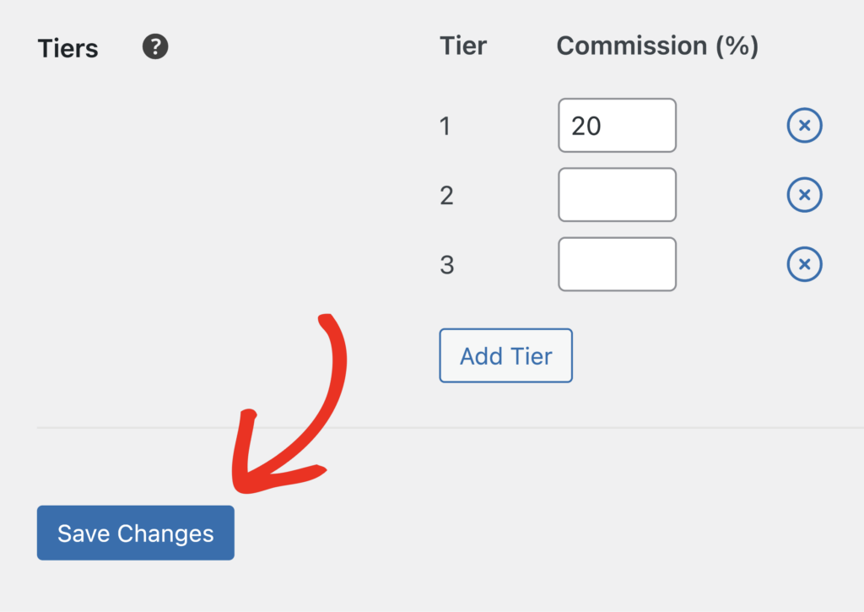Click the empty commission field for tier 2
This screenshot has width=864, height=612.
(x=617, y=194)
